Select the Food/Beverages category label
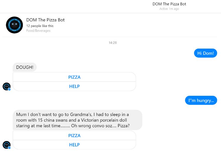 click(38, 31)
